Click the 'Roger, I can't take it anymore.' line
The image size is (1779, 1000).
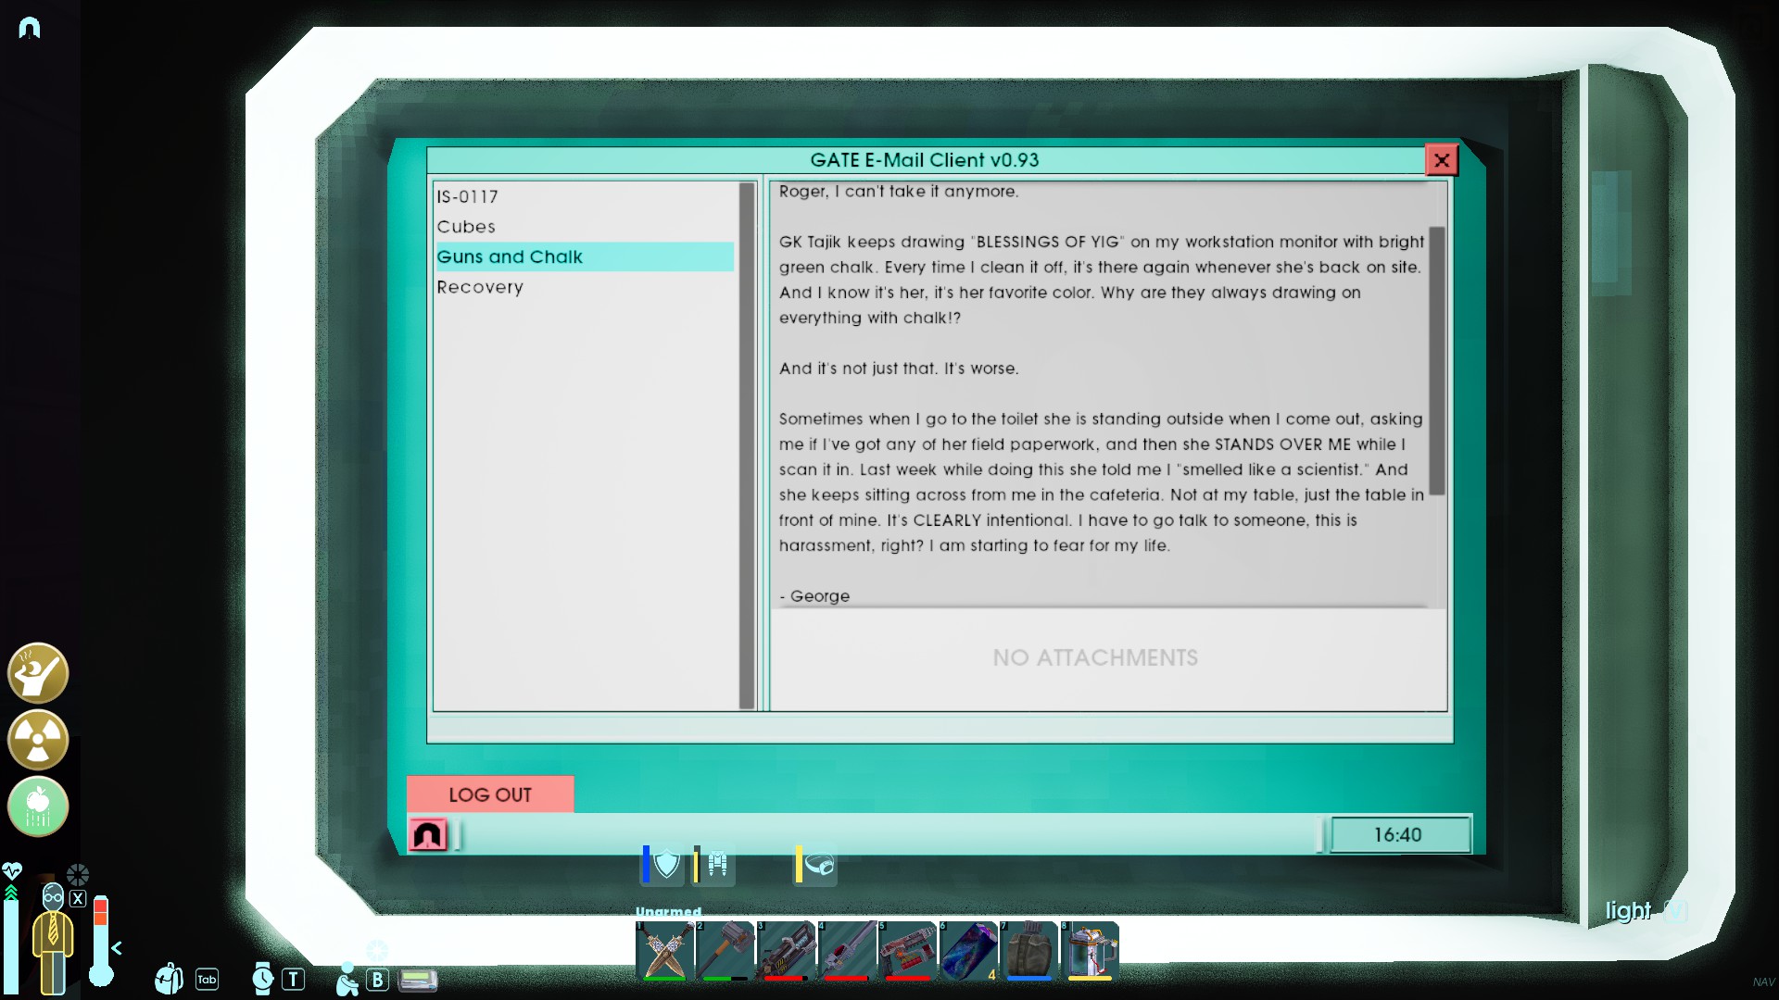(899, 192)
